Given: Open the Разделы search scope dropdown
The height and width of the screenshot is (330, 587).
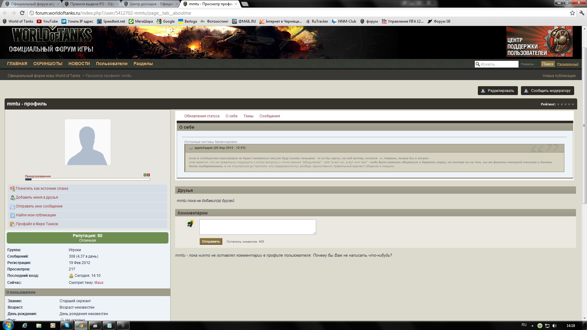Looking at the screenshot, I should (527, 64).
